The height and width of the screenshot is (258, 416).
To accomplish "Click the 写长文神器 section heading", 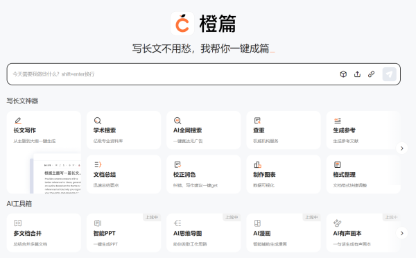I will 22,101.
